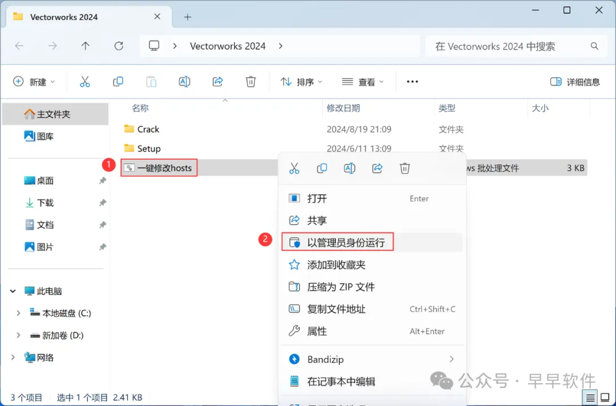Choose 共享 from the context menu
The image size is (616, 406).
point(372,220)
